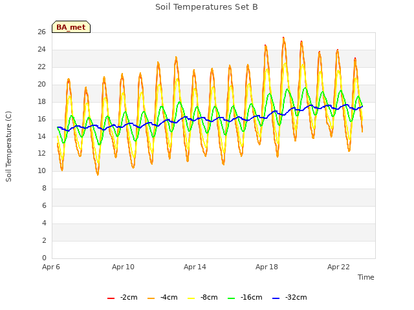This screenshot has height=310, width=414.
Task: Click the 20 y-axis tick label
Action: point(41,84)
